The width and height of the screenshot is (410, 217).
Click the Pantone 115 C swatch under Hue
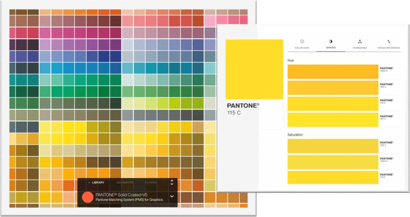(333, 104)
